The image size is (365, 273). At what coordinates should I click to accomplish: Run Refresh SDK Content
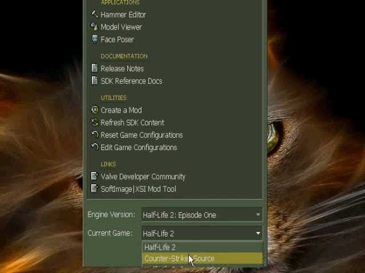[x=132, y=123]
